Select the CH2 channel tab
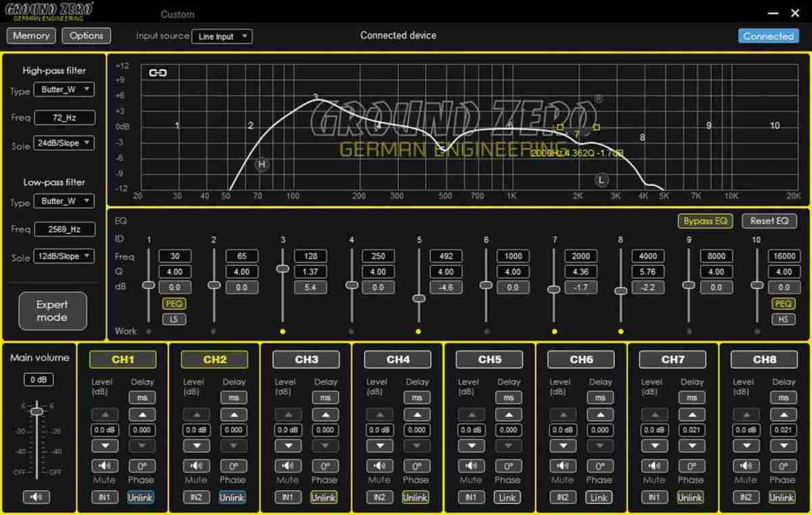The width and height of the screenshot is (812, 515). click(x=215, y=360)
